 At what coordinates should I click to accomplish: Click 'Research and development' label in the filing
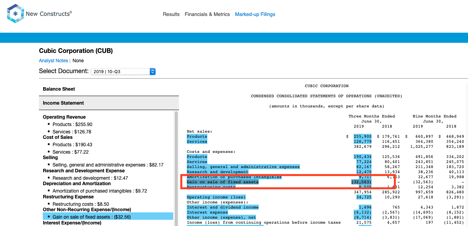pos(217,172)
